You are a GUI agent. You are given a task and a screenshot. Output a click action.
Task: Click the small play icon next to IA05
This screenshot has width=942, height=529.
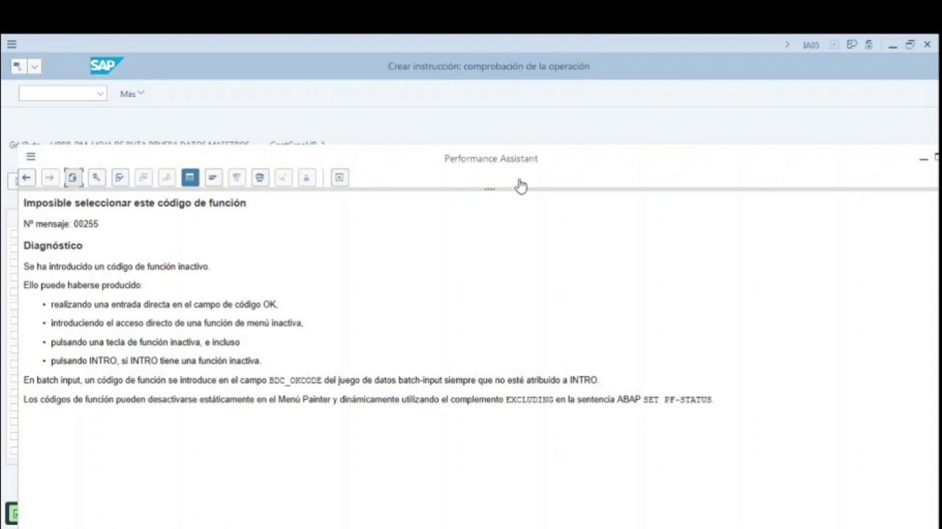click(835, 45)
